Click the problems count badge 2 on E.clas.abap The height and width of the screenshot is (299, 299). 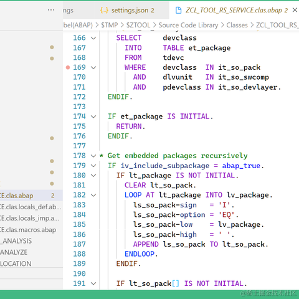pos(53,196)
